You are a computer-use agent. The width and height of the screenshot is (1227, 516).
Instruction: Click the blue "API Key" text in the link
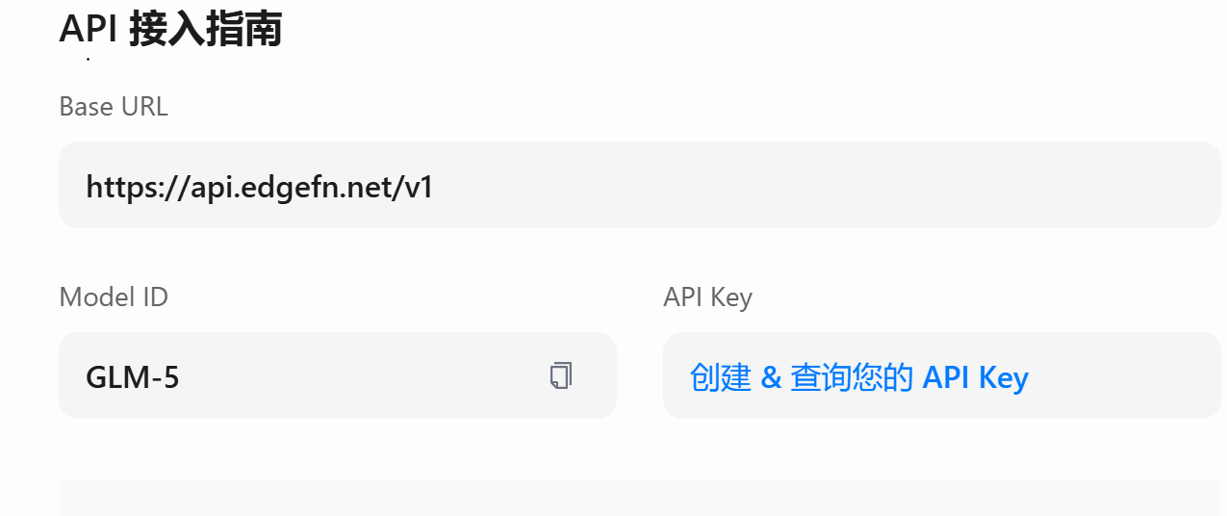975,377
